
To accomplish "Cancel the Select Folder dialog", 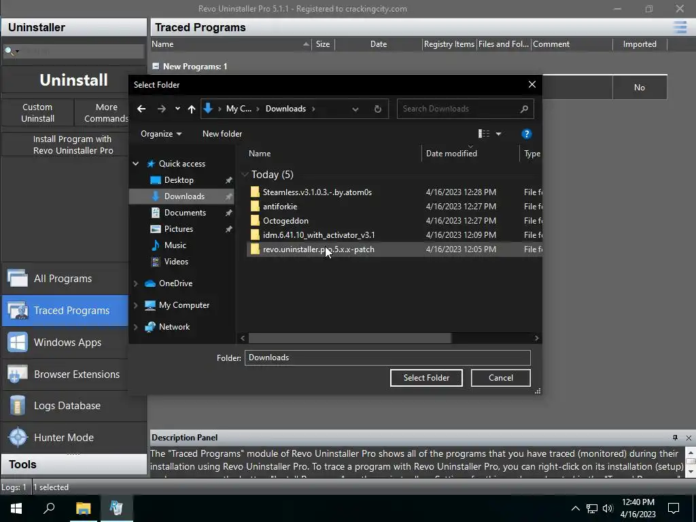I will 501,378.
